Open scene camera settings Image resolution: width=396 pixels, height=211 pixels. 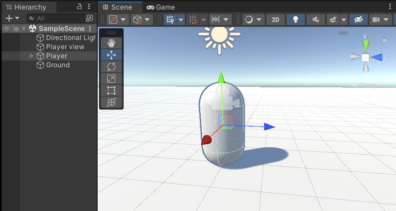pos(376,20)
